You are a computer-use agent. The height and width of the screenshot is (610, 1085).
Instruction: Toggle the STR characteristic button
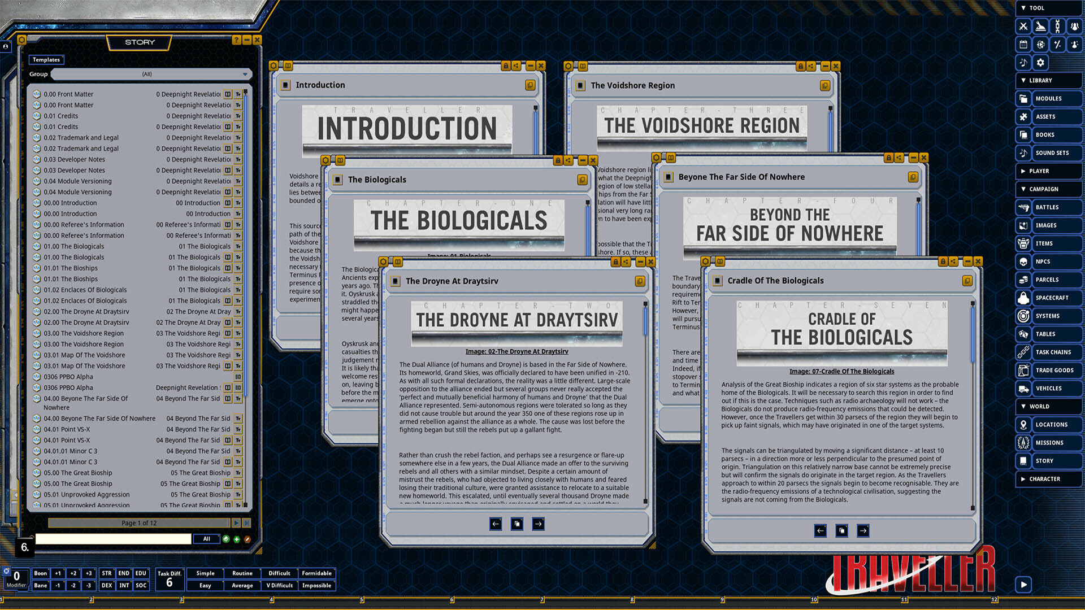107,573
